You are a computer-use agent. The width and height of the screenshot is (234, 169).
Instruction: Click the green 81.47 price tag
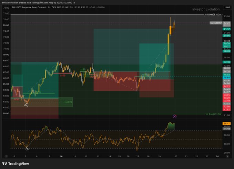coord(227,29)
